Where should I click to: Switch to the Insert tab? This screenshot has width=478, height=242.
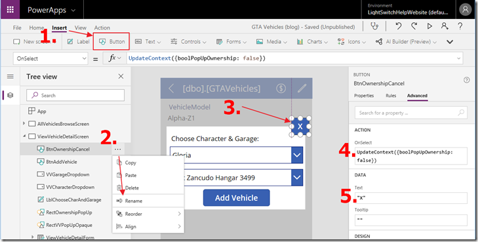pyautogui.click(x=59, y=28)
